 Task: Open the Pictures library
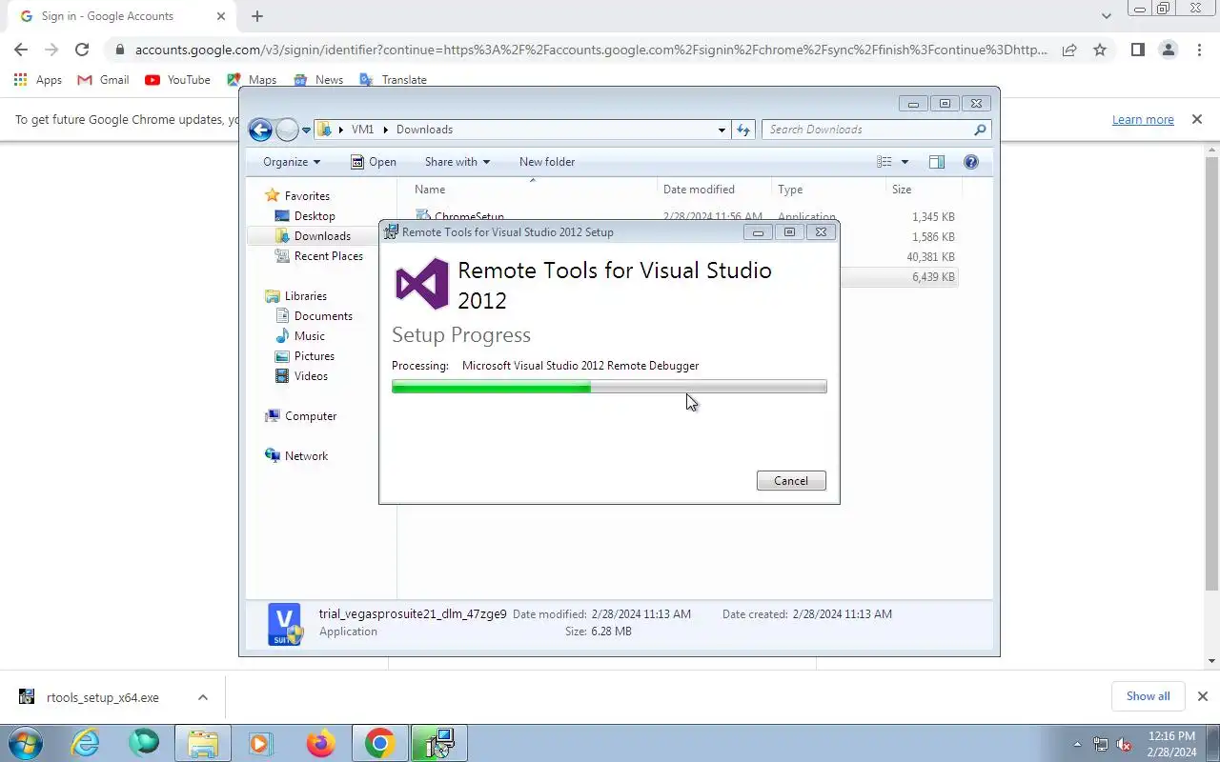pos(314,356)
